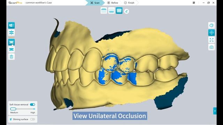Click the fit-to-screen expand arrows icon
Viewport: 223px width, 125px height.
pyautogui.click(x=212, y=40)
